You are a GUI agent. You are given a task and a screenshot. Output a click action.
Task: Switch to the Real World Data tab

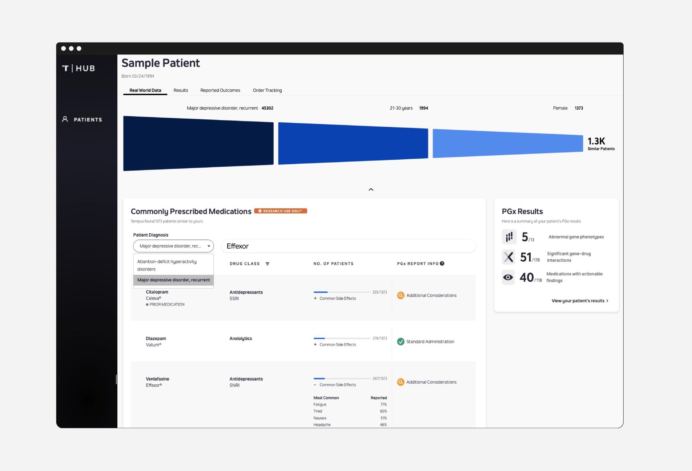(145, 90)
